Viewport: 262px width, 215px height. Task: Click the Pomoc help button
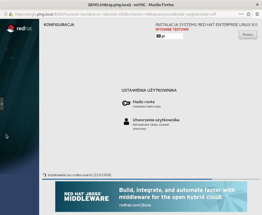[x=248, y=35]
